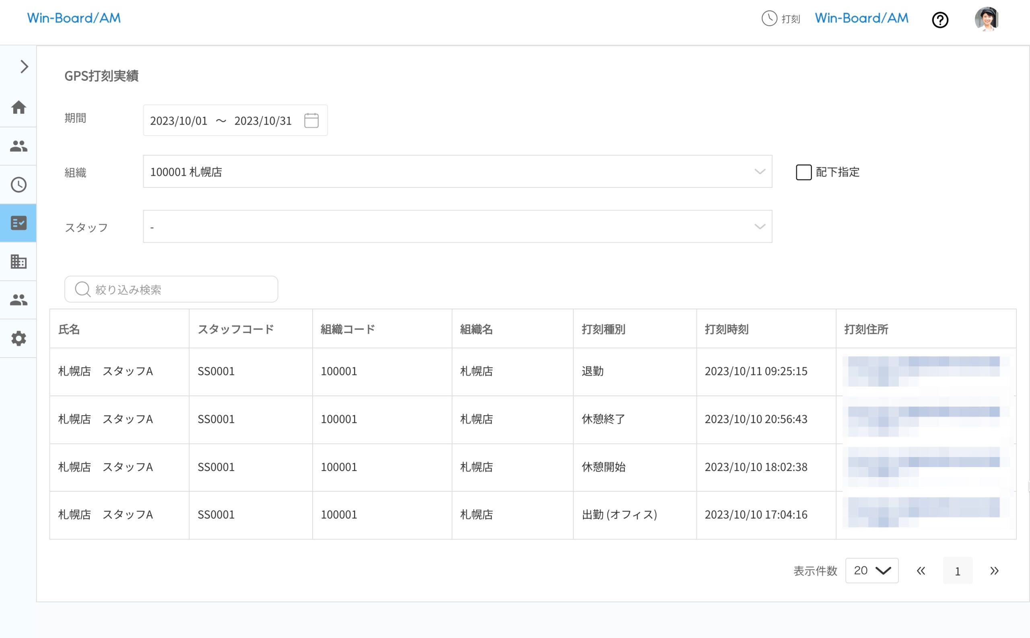Select the staff management sidebar icon
The image size is (1030, 638).
(x=18, y=146)
